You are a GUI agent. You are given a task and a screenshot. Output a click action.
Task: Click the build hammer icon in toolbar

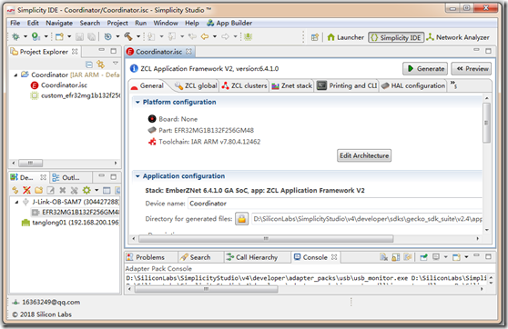[128, 36]
